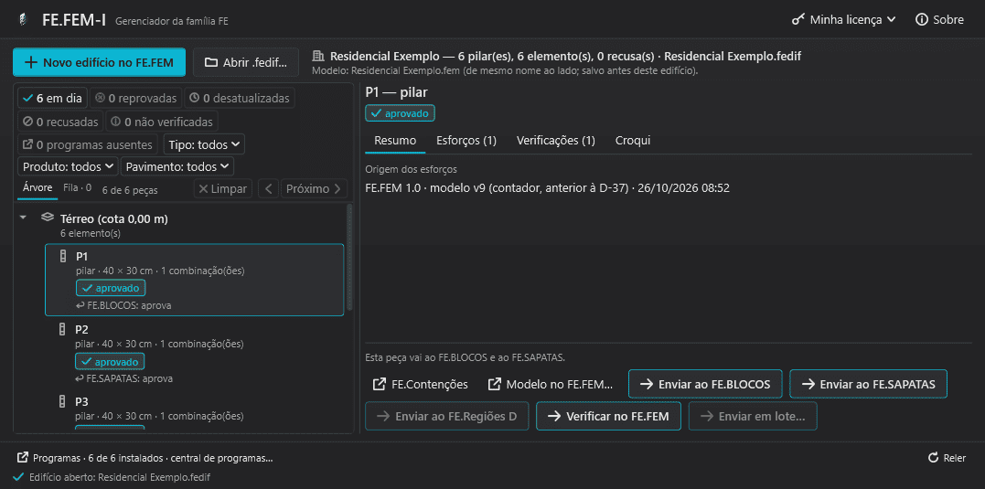Viewport: 985px width, 489px height.
Task: Click the pillar icon beside P3
Action: tap(62, 401)
